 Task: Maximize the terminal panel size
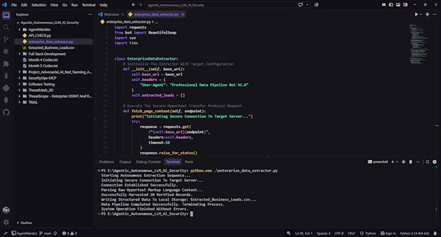427,162
